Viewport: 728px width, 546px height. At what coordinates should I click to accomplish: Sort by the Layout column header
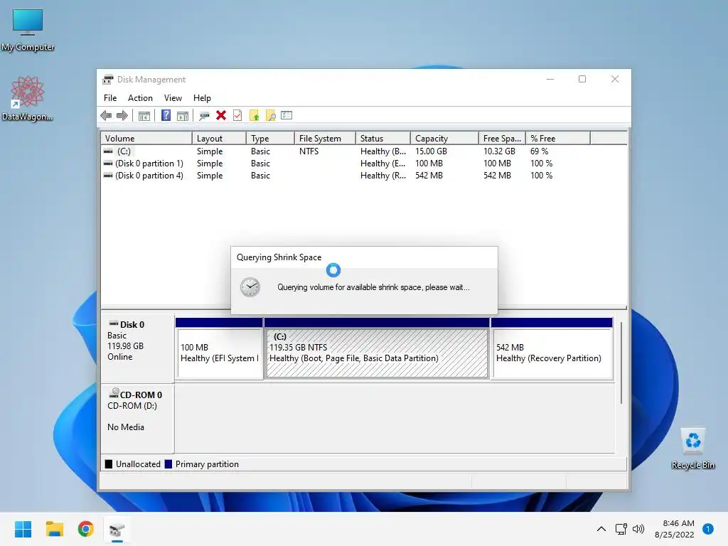click(219, 139)
